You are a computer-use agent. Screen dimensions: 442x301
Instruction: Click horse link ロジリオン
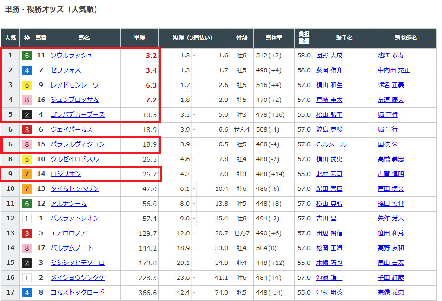[65, 174]
